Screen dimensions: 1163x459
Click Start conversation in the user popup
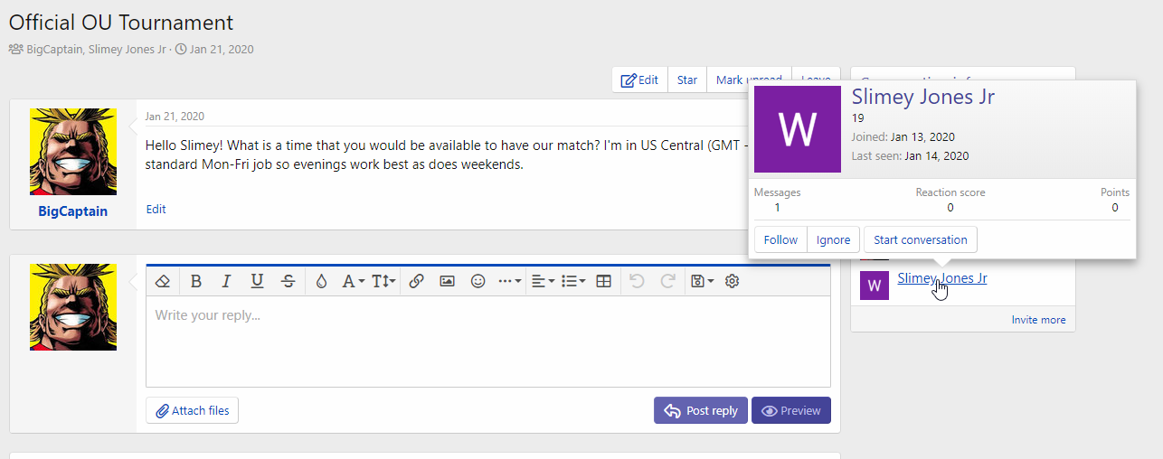coord(920,239)
